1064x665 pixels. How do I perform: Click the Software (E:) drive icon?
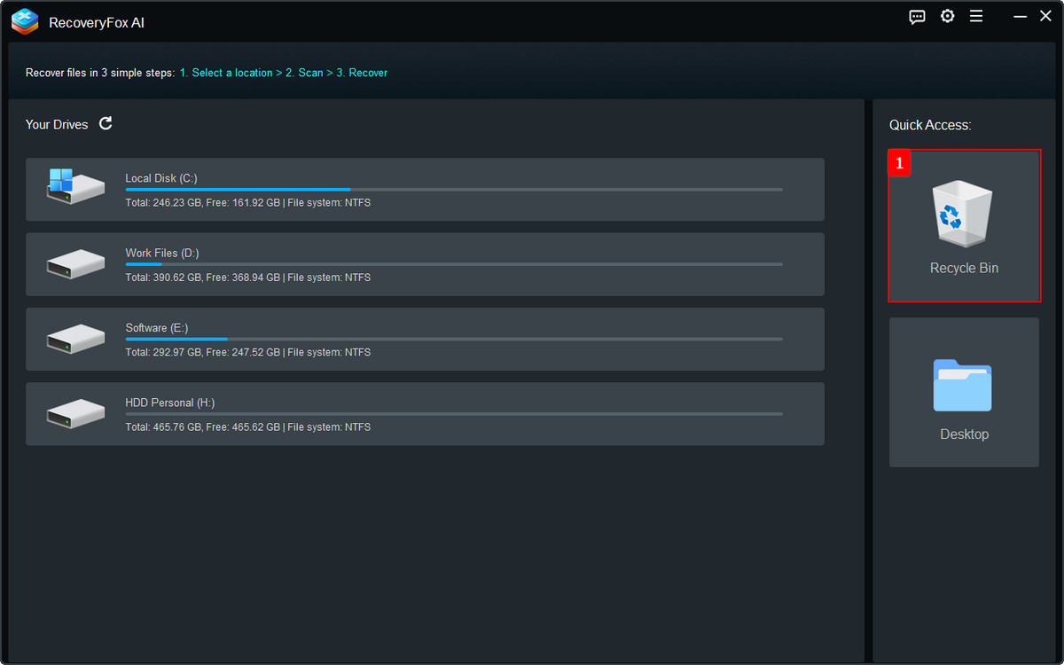point(74,339)
